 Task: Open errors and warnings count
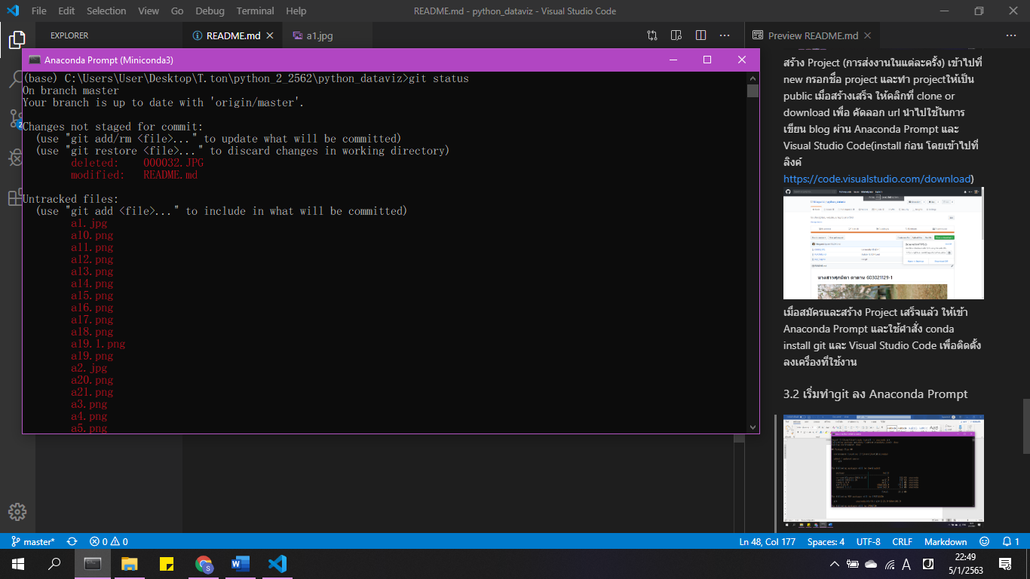[x=109, y=541]
